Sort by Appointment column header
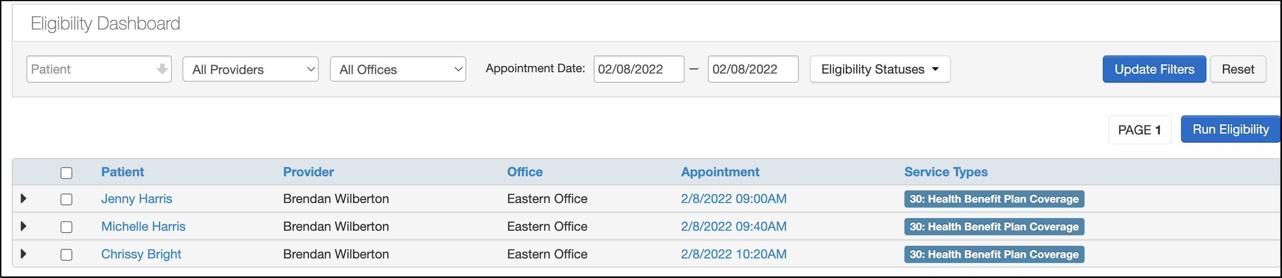Screen dimensions: 1282x278 pos(720,172)
